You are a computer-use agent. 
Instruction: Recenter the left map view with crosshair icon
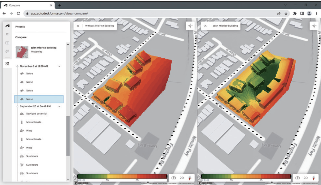(190, 26)
